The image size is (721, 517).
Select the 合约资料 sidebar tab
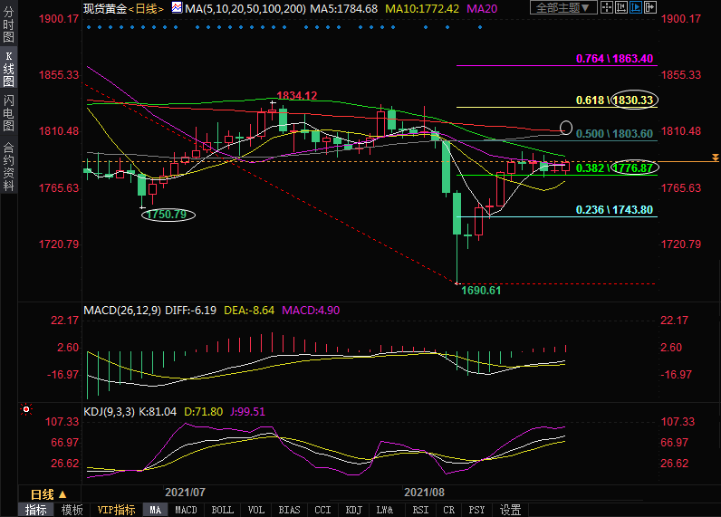pyautogui.click(x=8, y=167)
